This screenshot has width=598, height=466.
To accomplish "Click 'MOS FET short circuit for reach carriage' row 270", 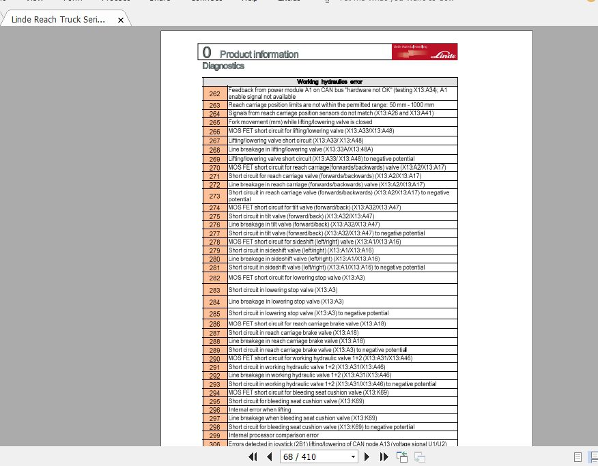I will tap(337, 167).
